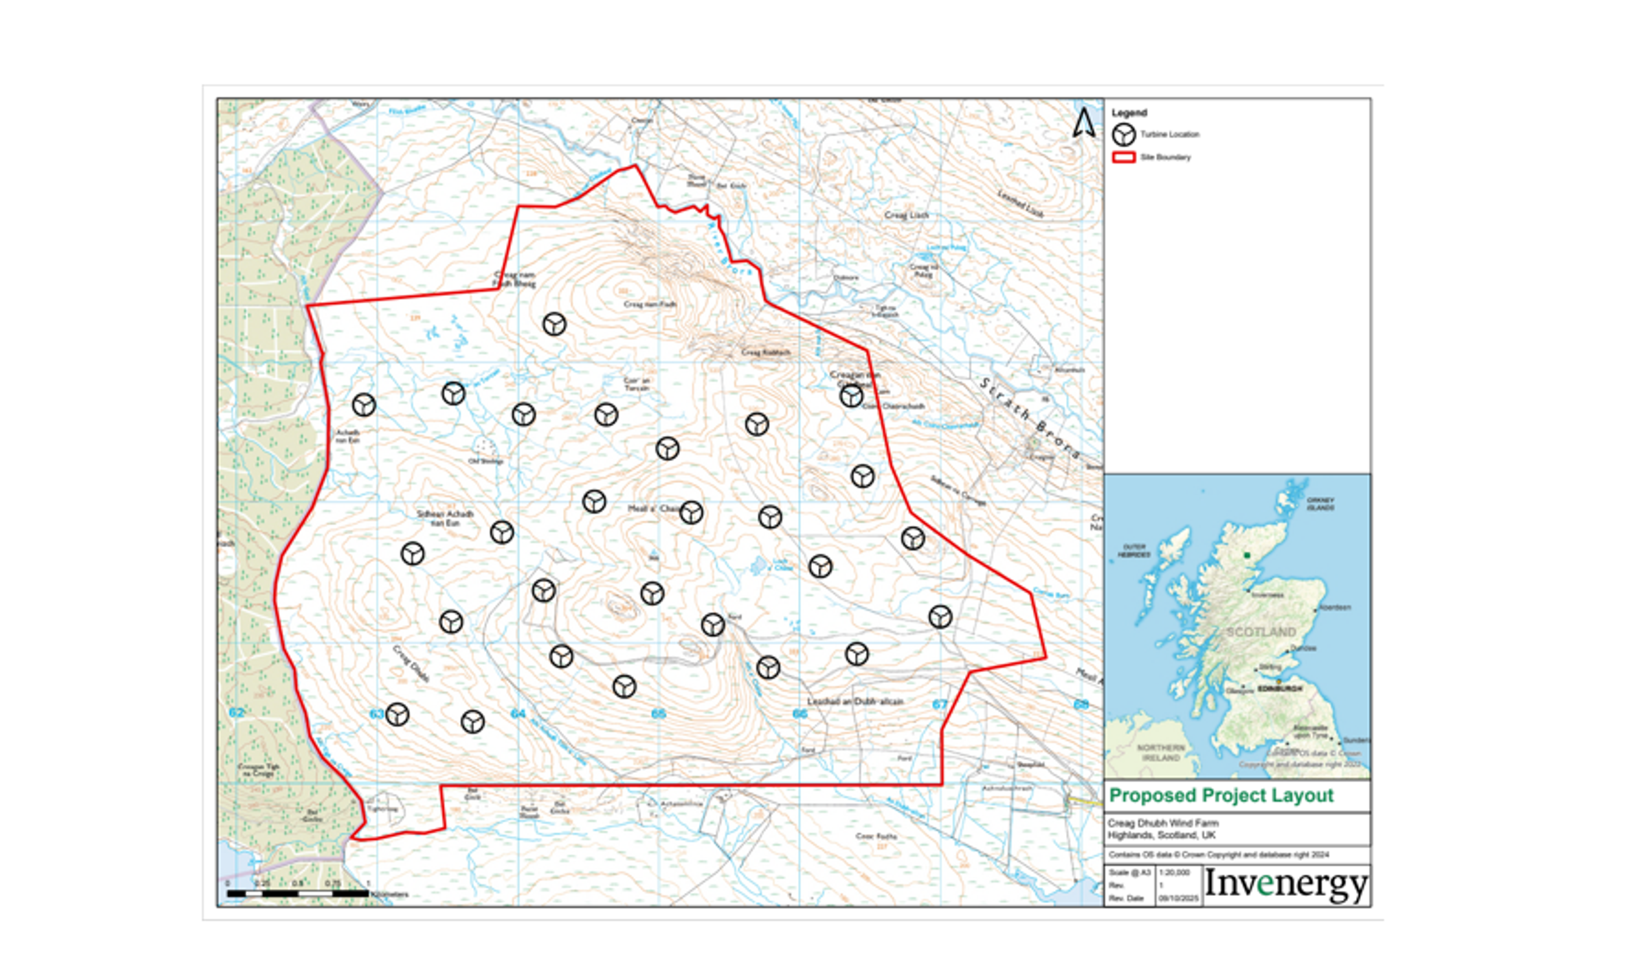
Task: Click the Leadhad an Dubh-allcain map label
Action: [x=855, y=702]
